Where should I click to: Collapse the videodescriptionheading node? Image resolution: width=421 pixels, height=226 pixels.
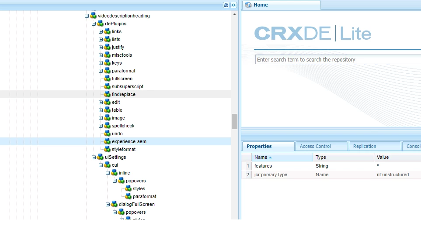pos(87,16)
